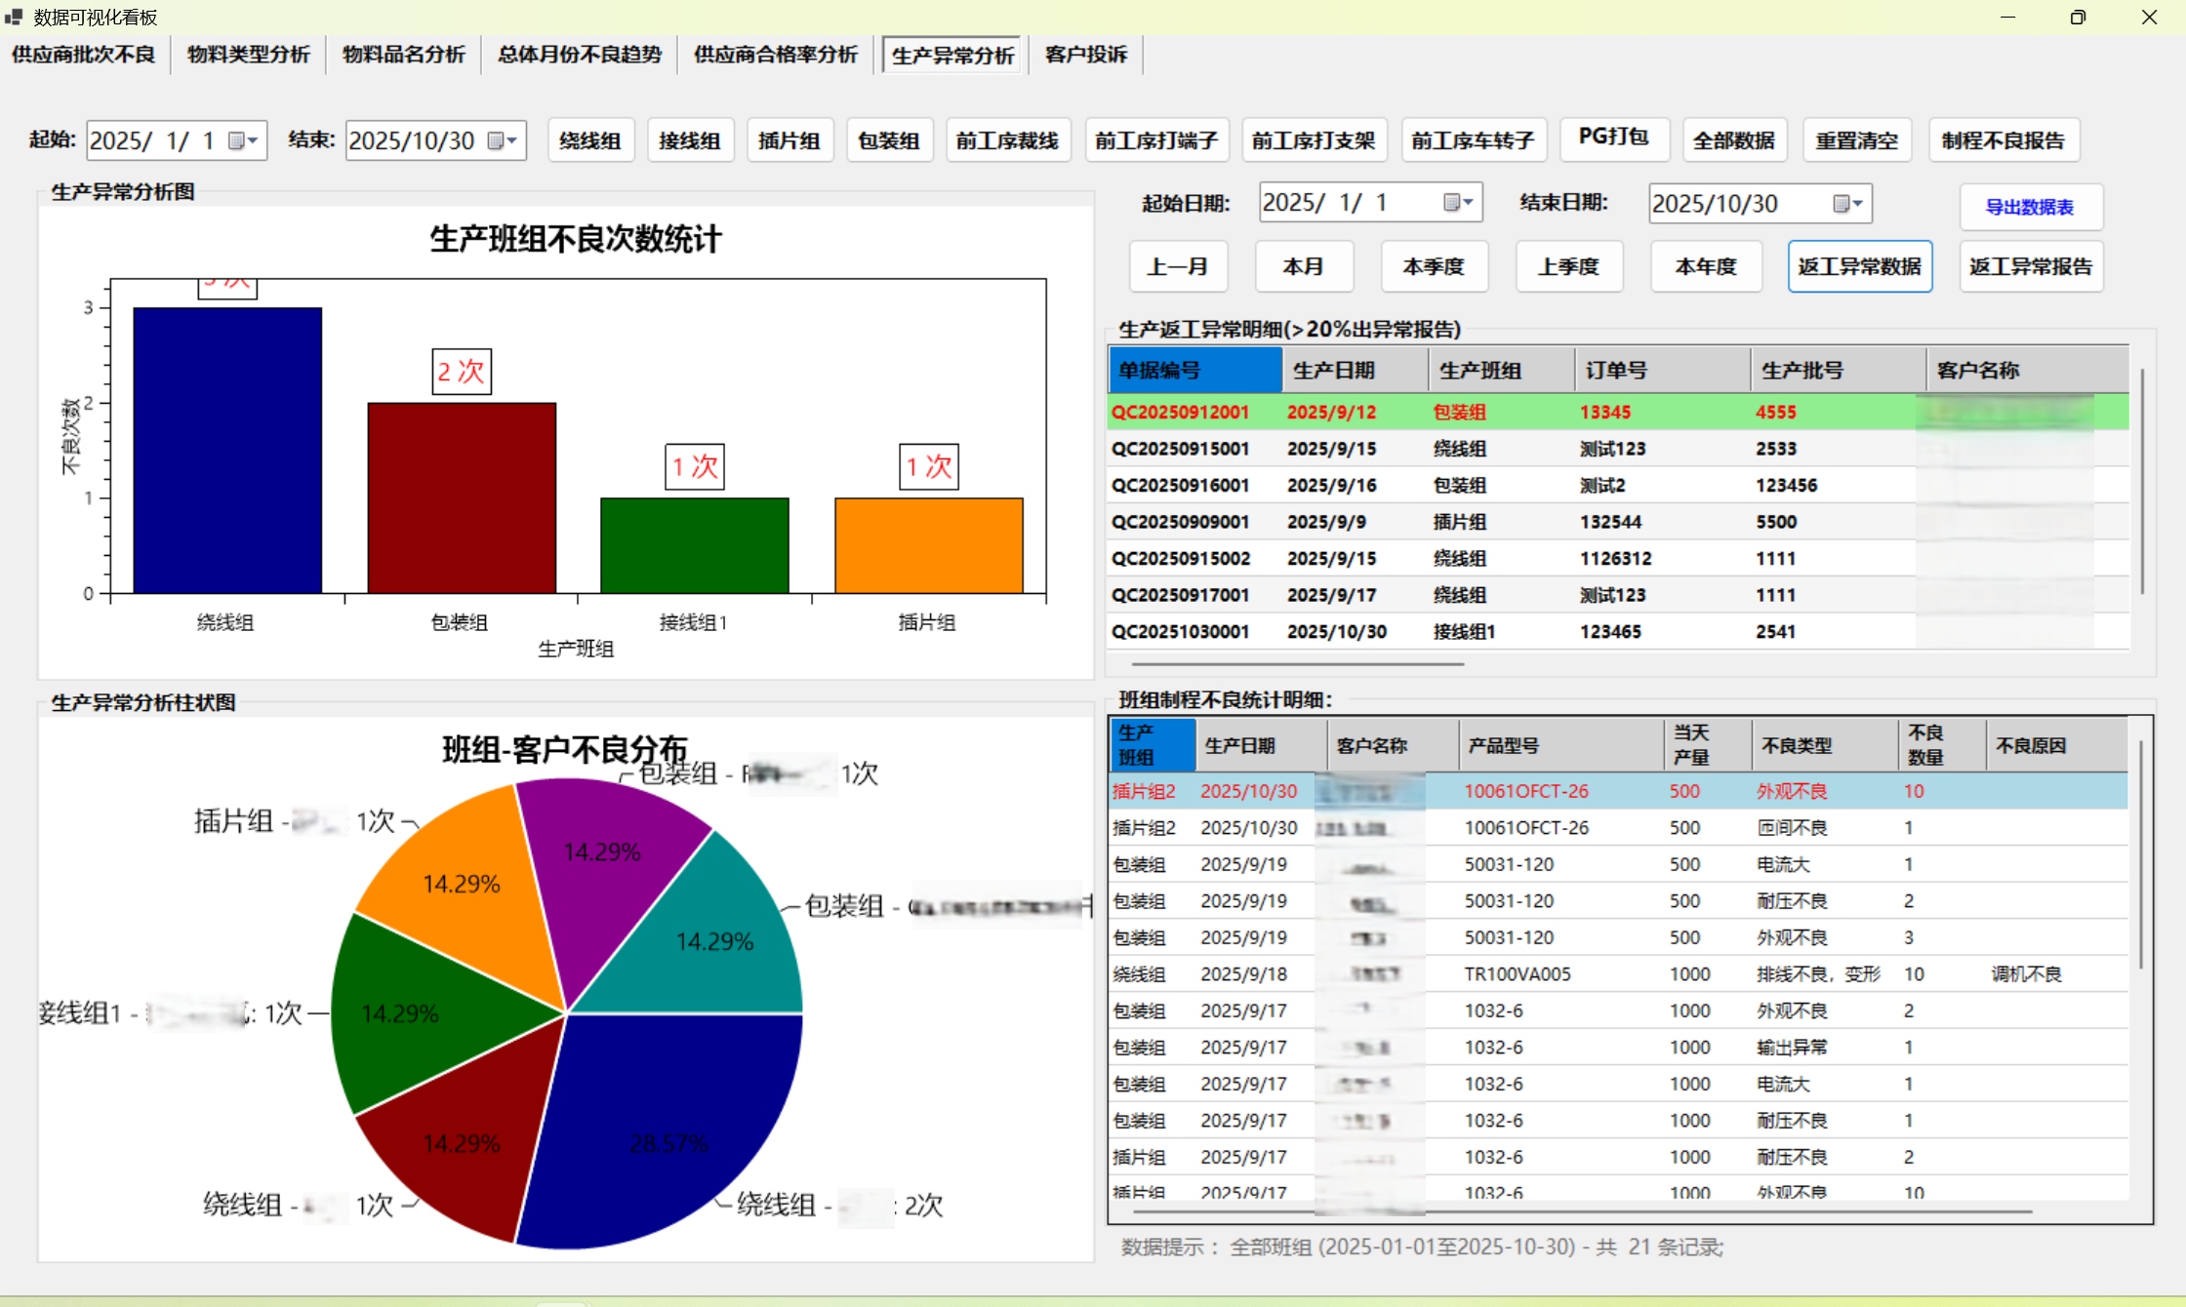Expand the 起始日期 date picker calendar
This screenshot has width=2186, height=1307.
pyautogui.click(x=1458, y=203)
